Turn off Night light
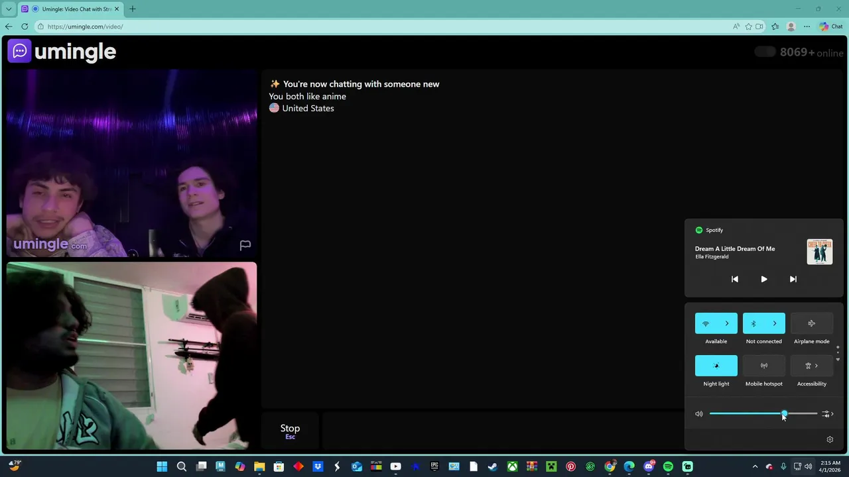Screen dimensions: 849x477 (716, 366)
